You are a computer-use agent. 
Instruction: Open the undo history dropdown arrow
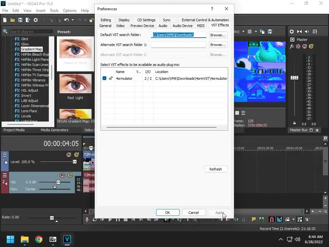point(73,20)
